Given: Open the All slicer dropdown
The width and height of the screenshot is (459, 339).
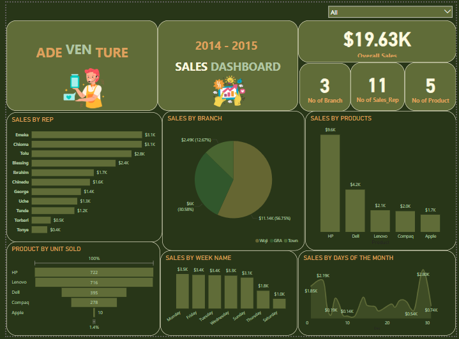Looking at the screenshot, I should click(389, 12).
